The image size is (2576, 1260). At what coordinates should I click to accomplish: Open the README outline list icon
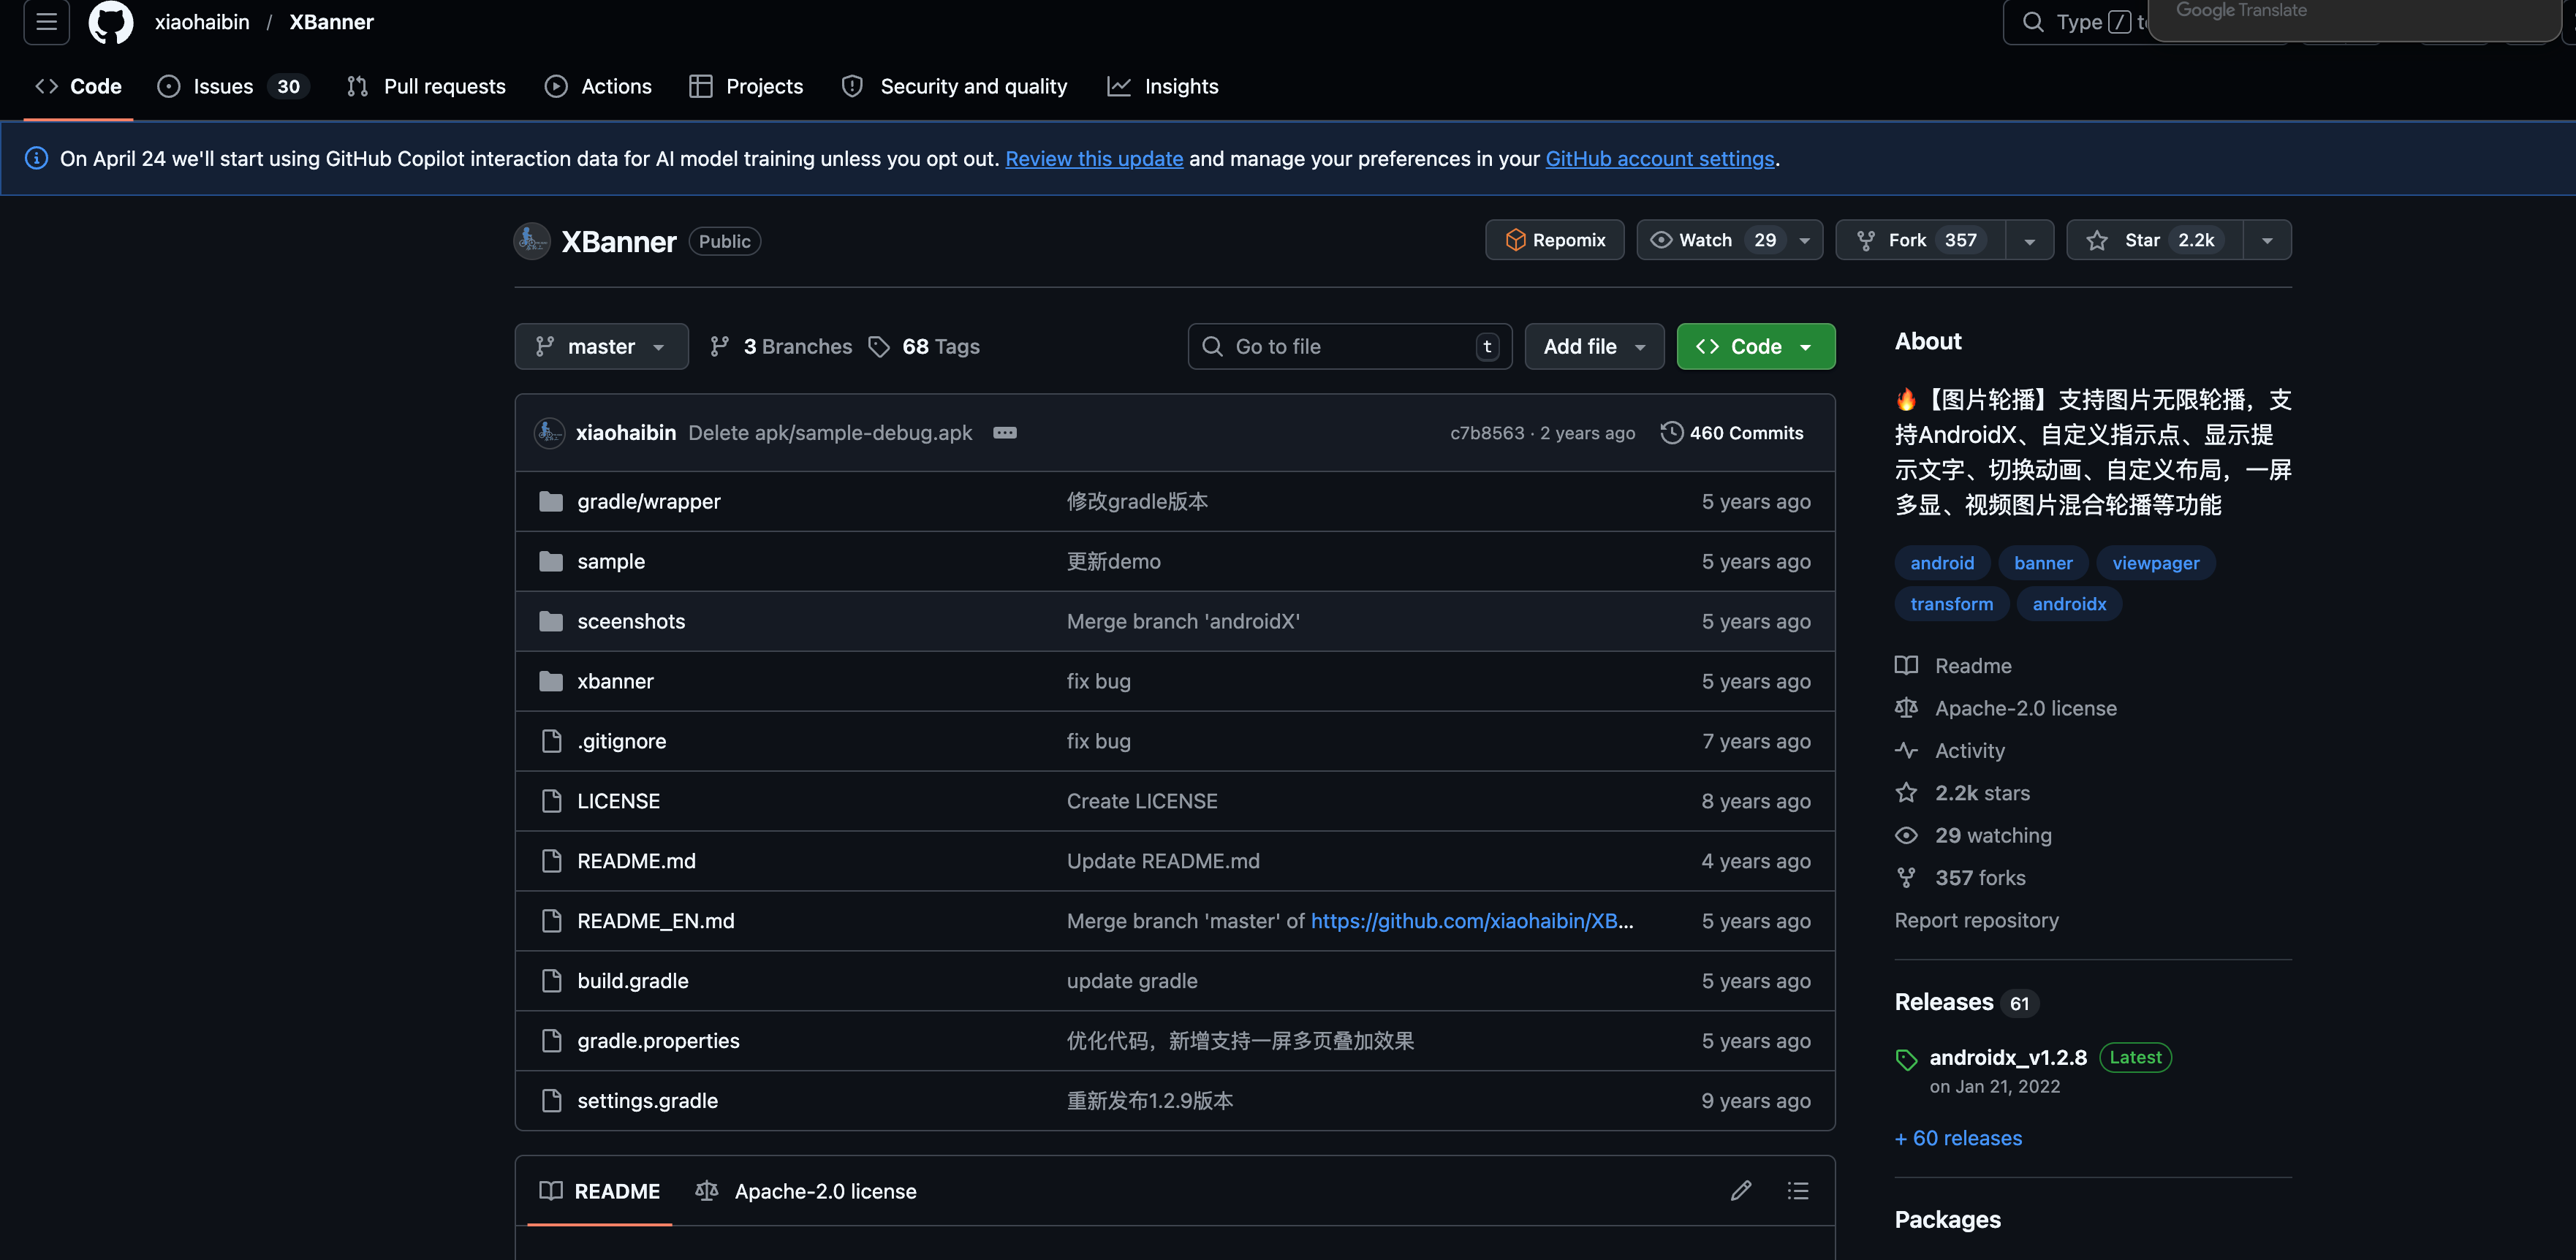[1797, 1190]
